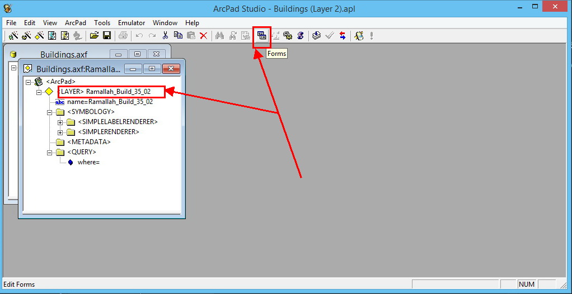Minimize the ArcPad Studio main window

519,7
